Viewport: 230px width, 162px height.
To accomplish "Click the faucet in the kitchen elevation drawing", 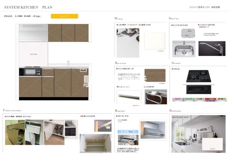I will (68, 64).
